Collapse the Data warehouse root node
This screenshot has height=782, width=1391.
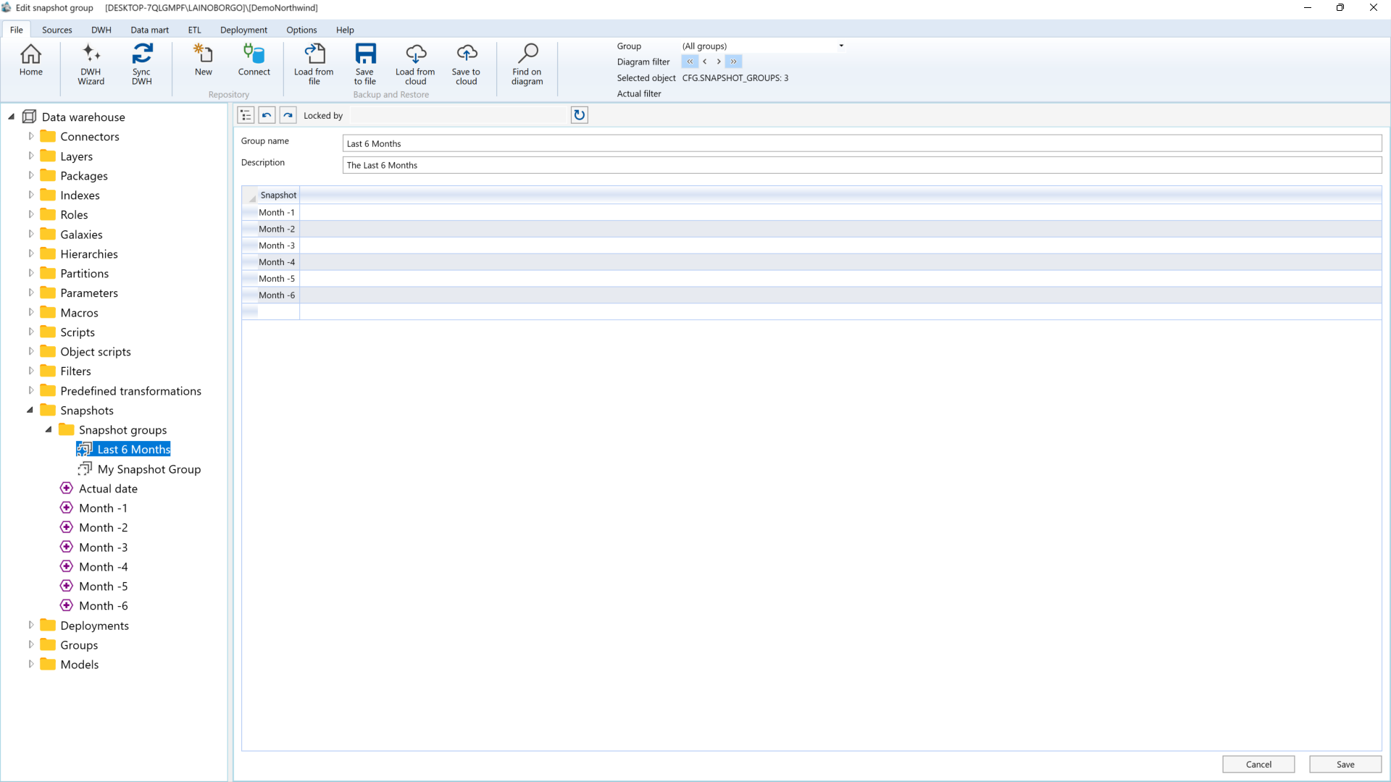tap(12, 117)
